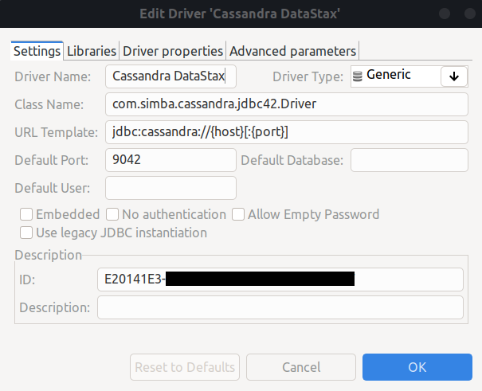Click into the Driver Name field

click(x=170, y=76)
